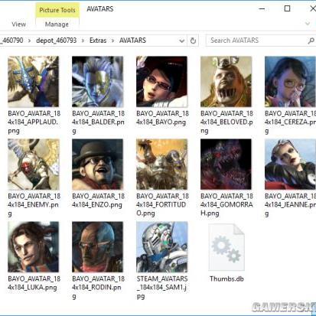Select the BAYO_AVATAR_184x184_APPLAUD.png thumbnail

34,82
